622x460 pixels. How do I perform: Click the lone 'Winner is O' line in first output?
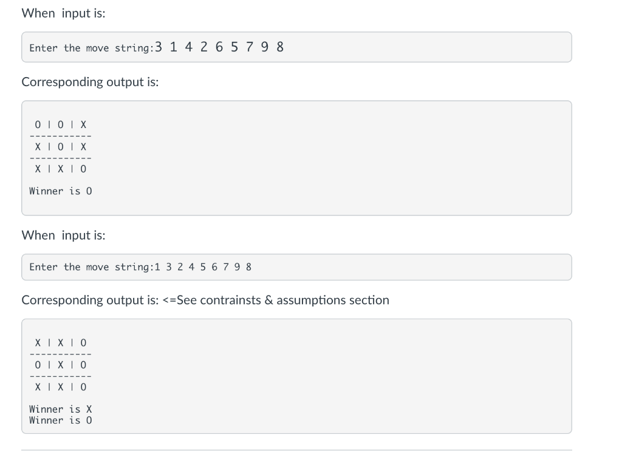(60, 191)
